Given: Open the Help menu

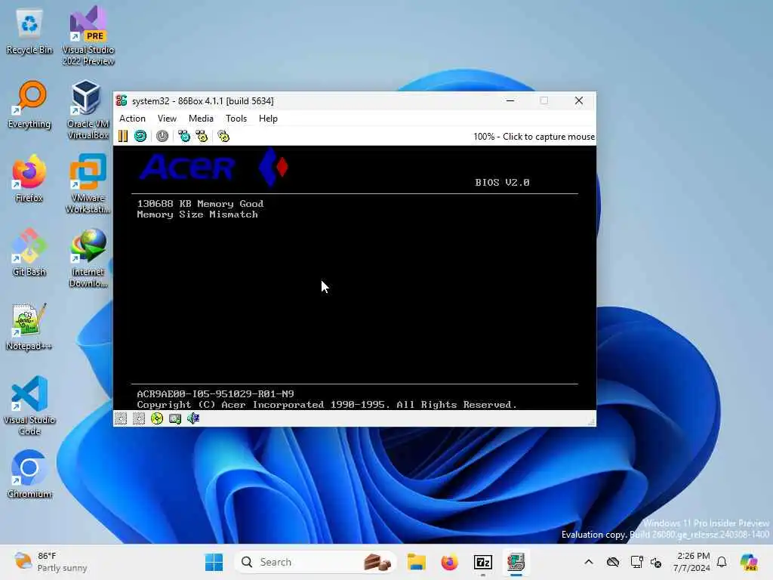Looking at the screenshot, I should point(268,119).
